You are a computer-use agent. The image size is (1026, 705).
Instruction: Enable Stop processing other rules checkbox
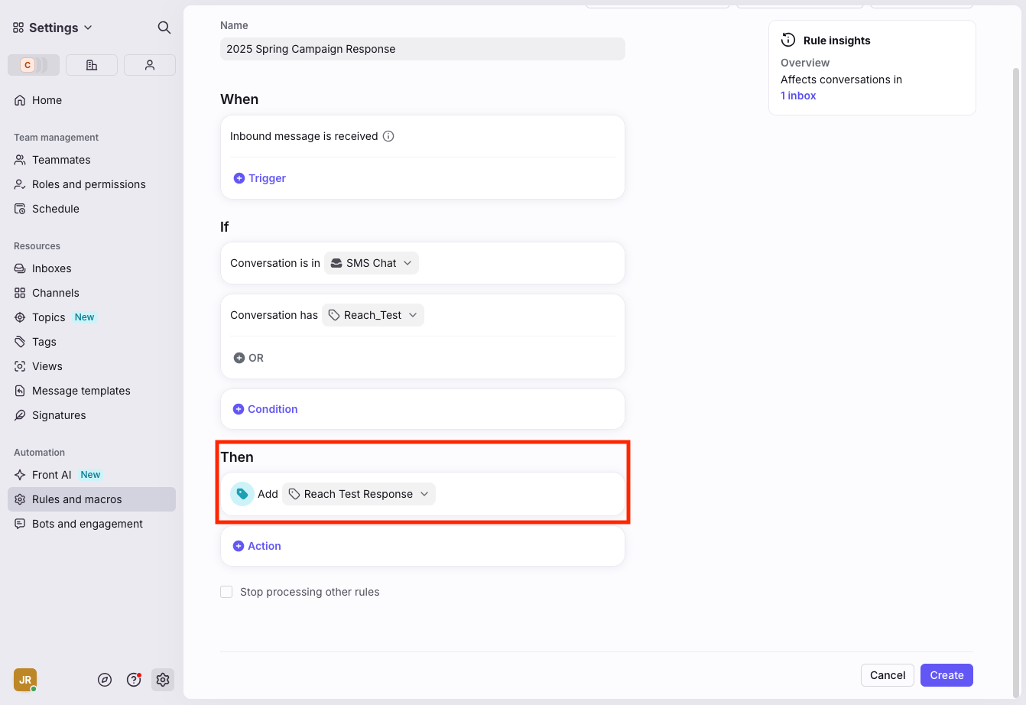click(x=226, y=592)
